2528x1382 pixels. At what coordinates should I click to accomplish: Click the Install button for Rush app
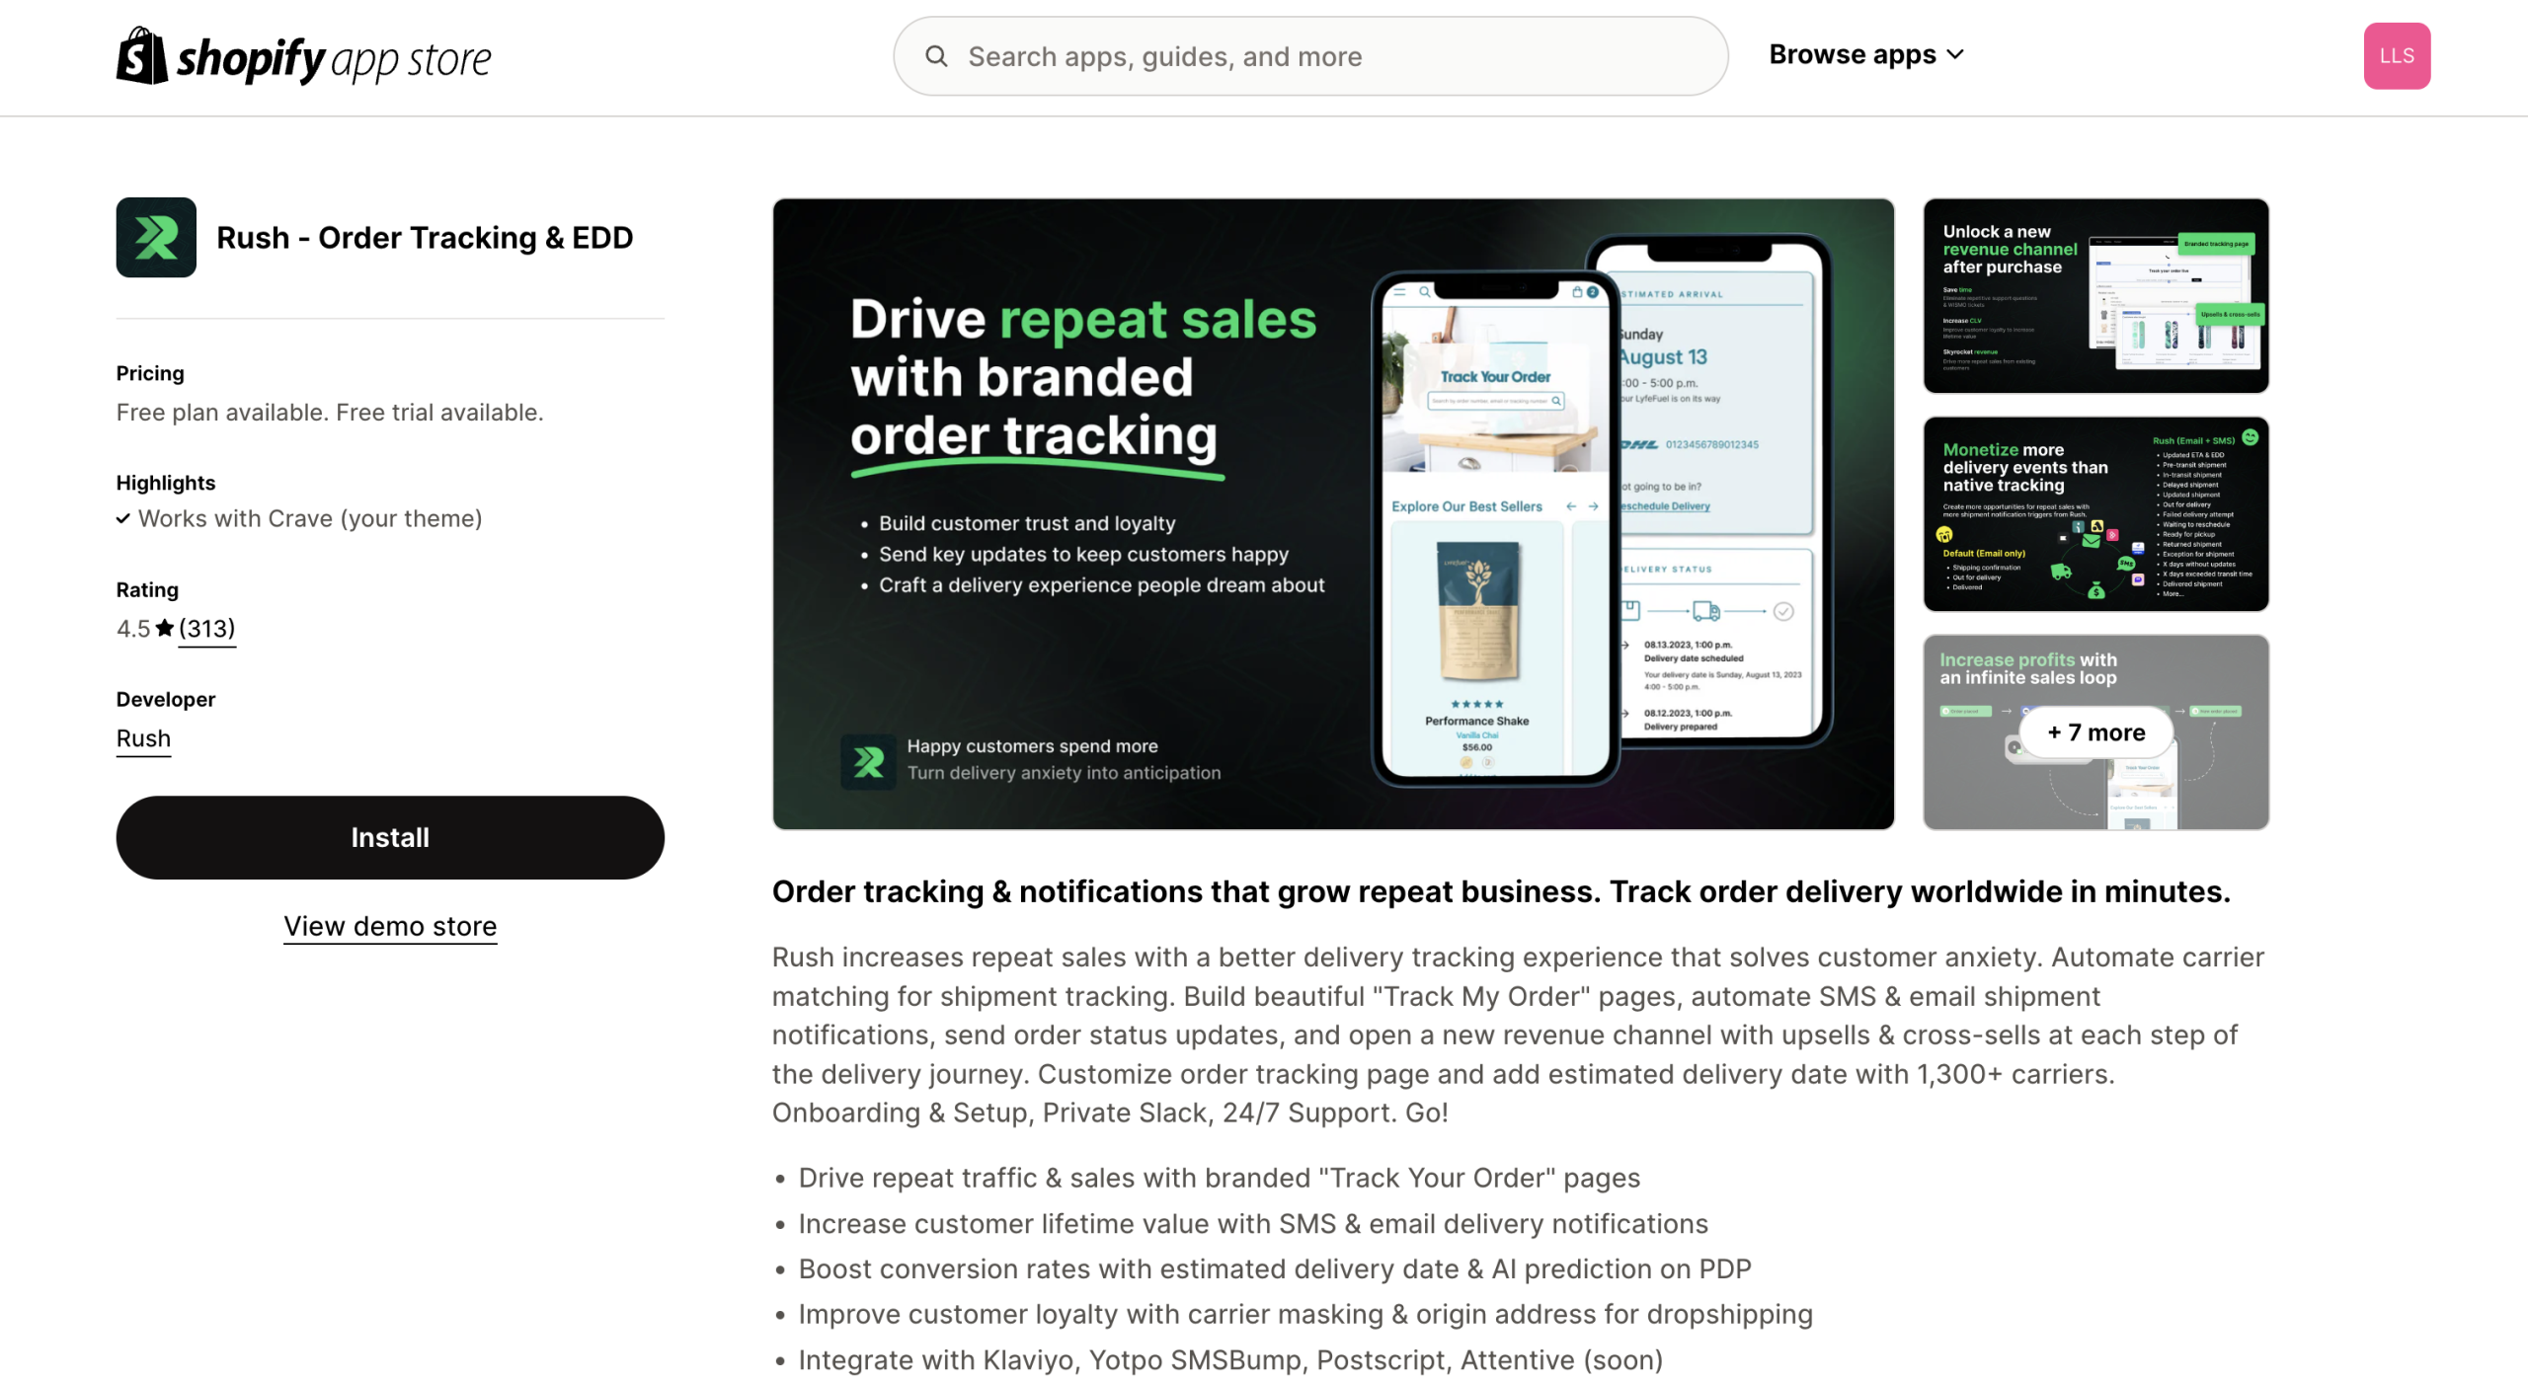point(390,836)
